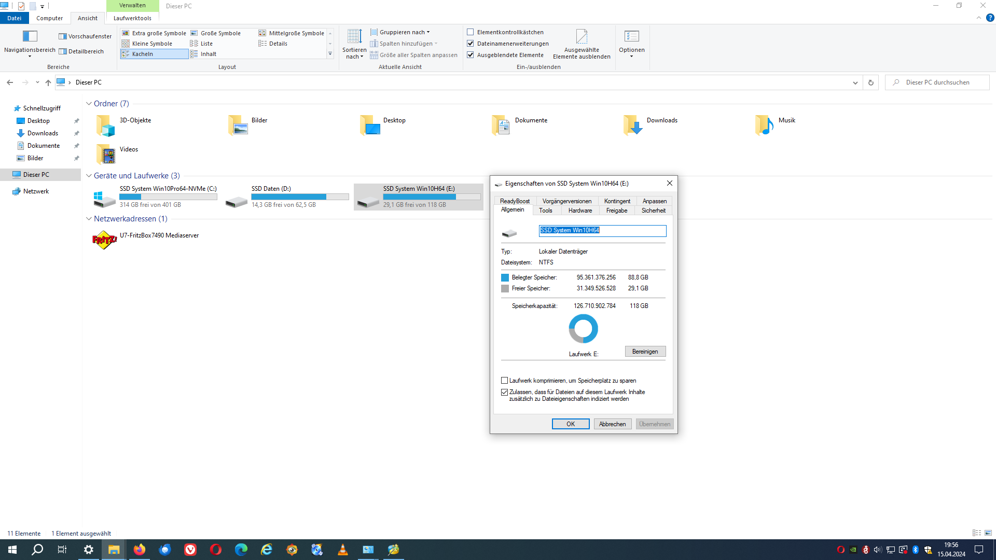The height and width of the screenshot is (560, 996).
Task: Open the Gruppieren nach dropdown
Action: (x=400, y=32)
